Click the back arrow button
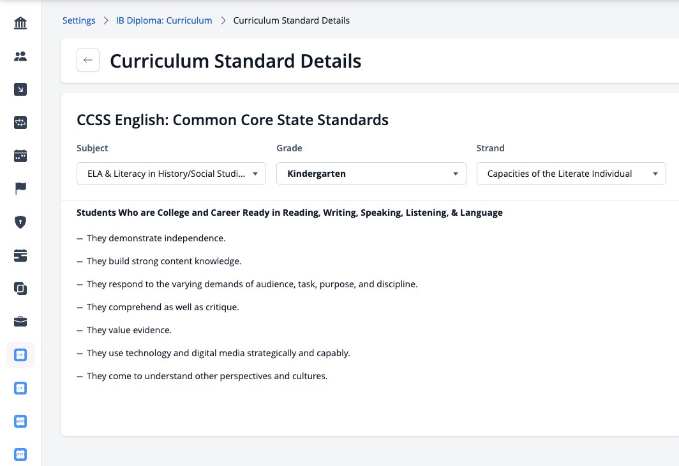679x466 pixels. (x=88, y=60)
